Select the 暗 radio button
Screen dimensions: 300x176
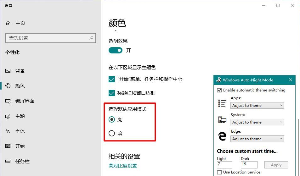tap(112, 133)
